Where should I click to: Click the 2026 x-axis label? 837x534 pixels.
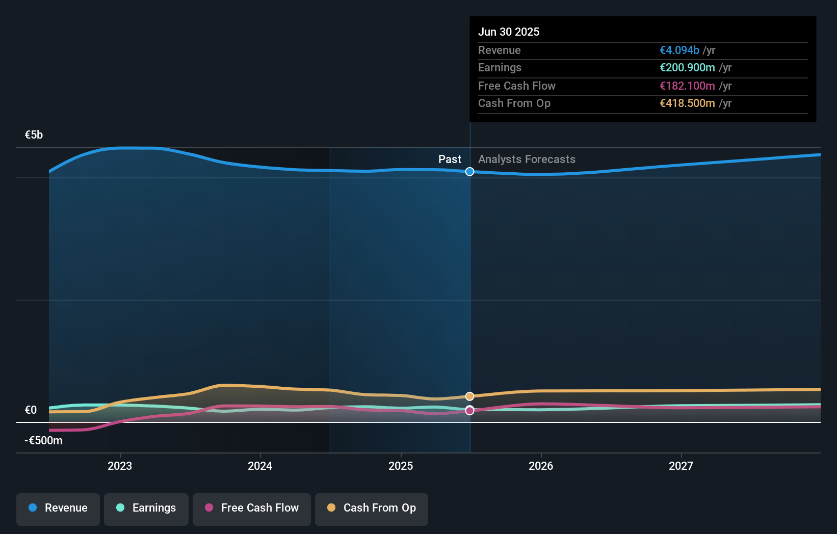point(541,466)
